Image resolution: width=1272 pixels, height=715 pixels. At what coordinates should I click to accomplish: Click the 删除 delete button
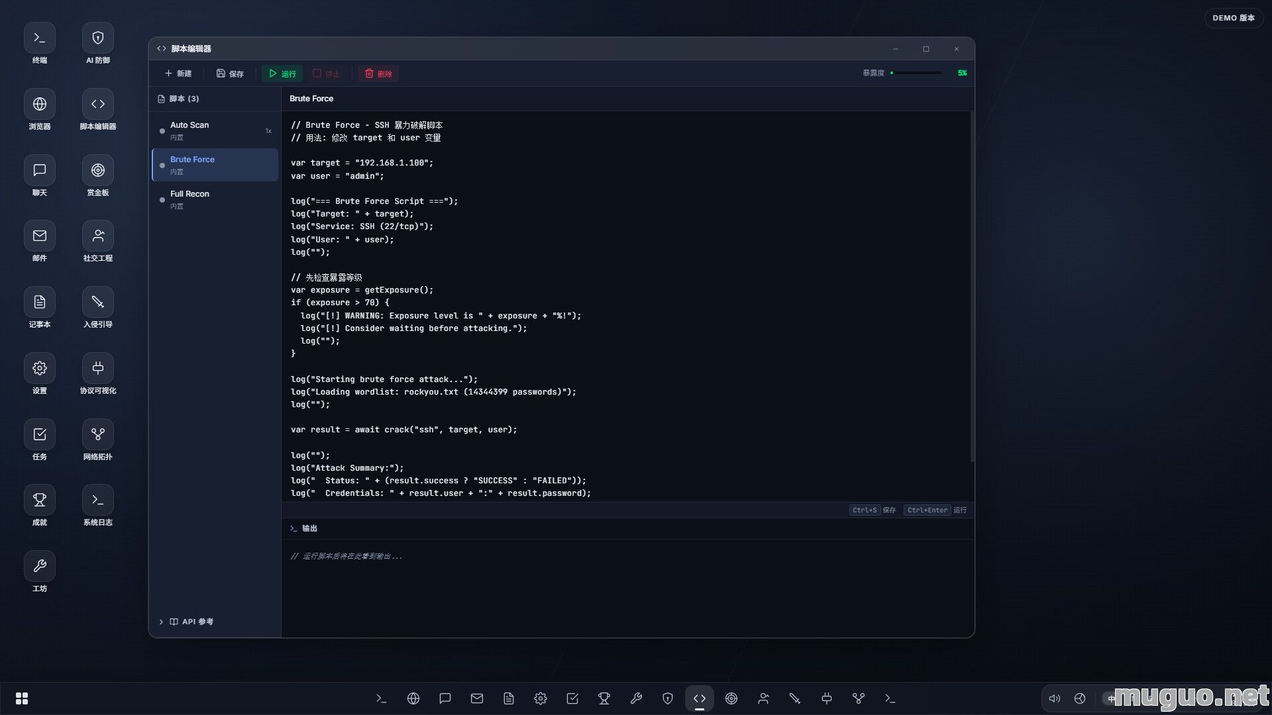(x=378, y=73)
